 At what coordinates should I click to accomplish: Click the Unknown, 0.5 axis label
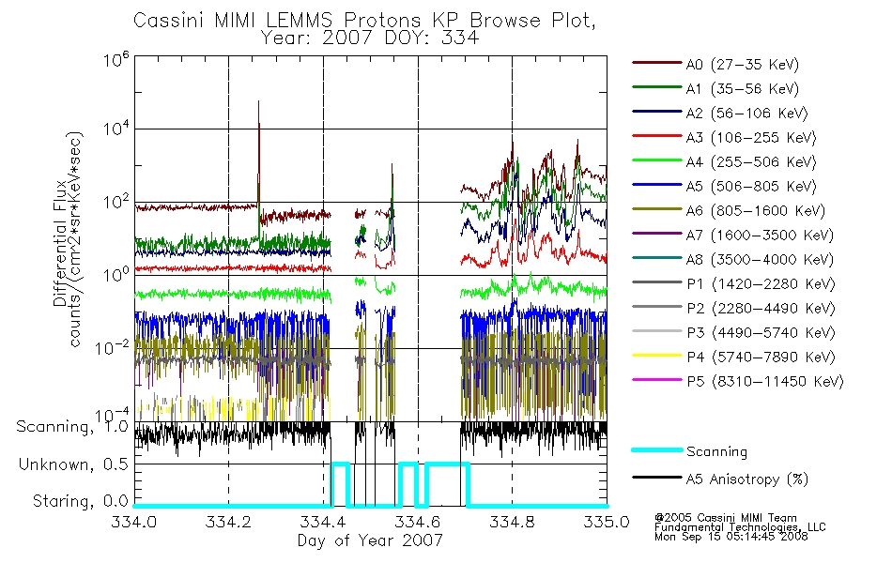[74, 464]
